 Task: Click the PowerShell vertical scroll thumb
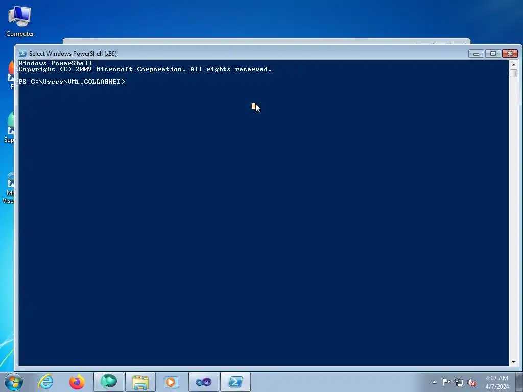point(514,73)
